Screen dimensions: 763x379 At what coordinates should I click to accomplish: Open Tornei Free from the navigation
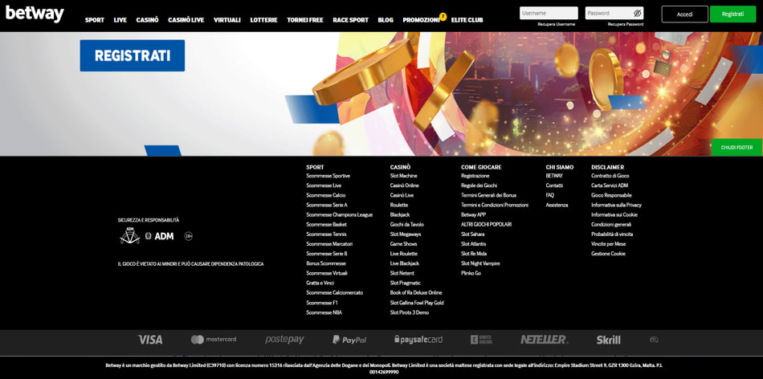click(x=305, y=20)
